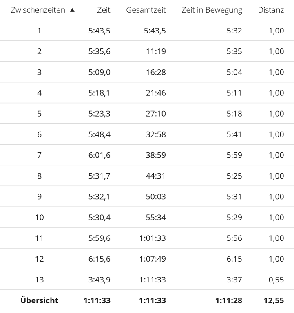Click the Übersicht summary row label
This screenshot has height=313, width=294.
pos(39,301)
